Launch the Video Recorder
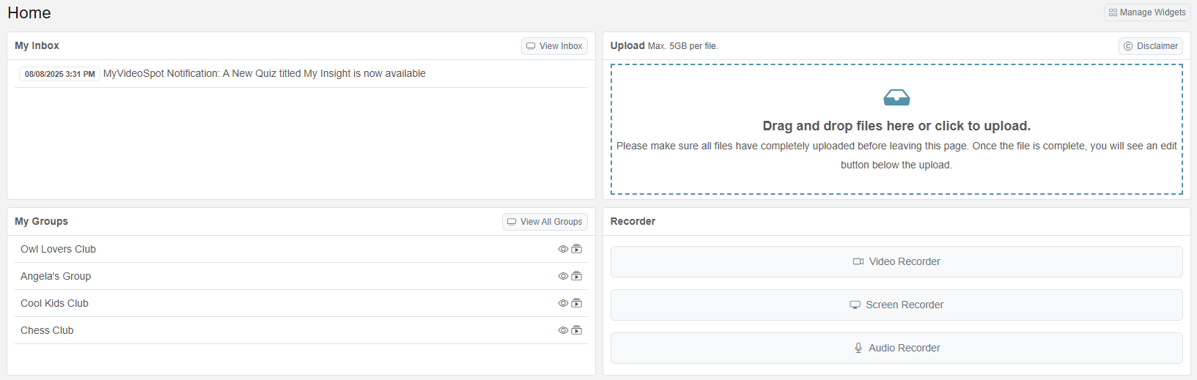This screenshot has height=380, width=1197. [x=896, y=261]
